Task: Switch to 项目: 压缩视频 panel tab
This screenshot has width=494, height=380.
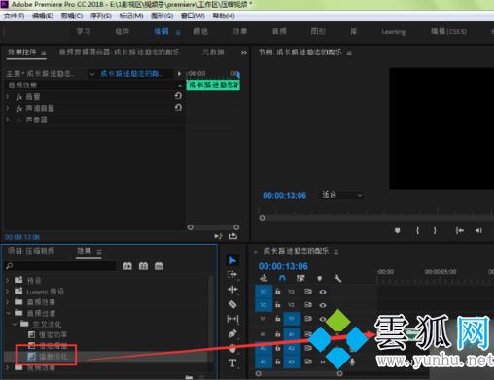Action: tap(31, 251)
